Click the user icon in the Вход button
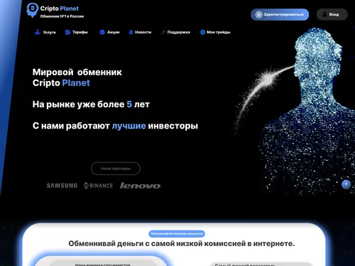Image resolution: width=355 pixels, height=266 pixels. click(x=325, y=14)
